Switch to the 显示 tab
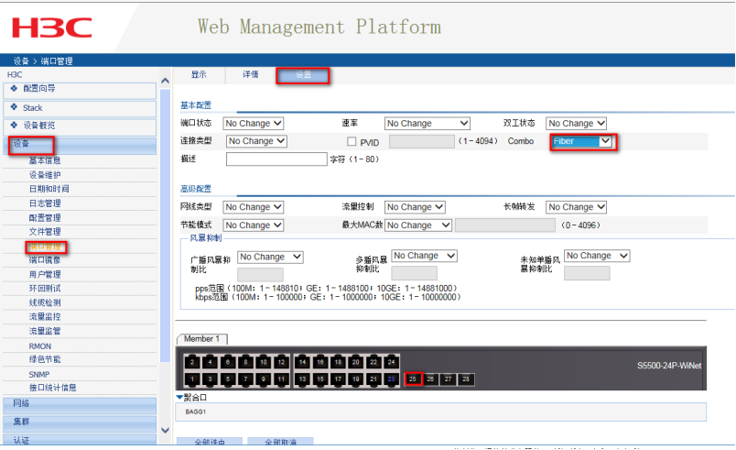Screen dimensions: 736x450 coord(199,74)
